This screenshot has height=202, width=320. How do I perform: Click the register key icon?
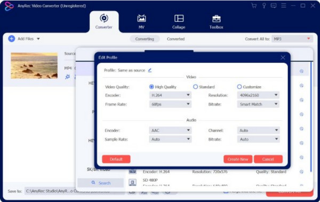[264, 6]
